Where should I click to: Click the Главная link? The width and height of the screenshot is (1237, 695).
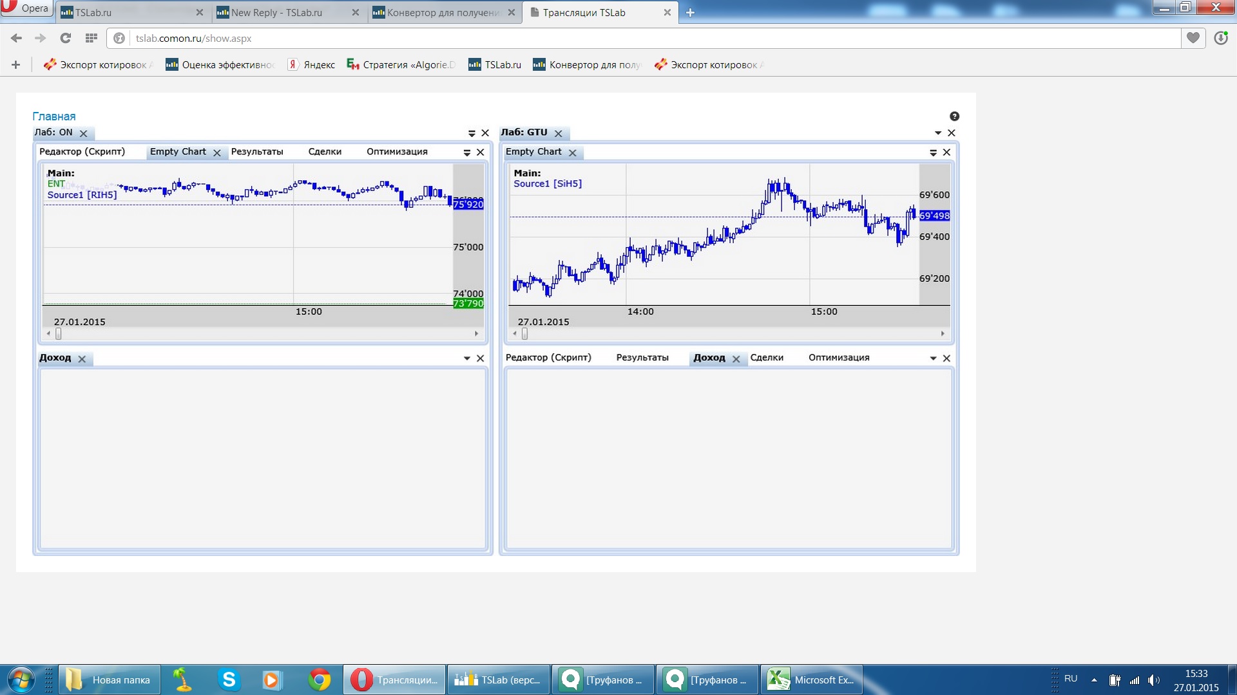pyautogui.click(x=54, y=116)
